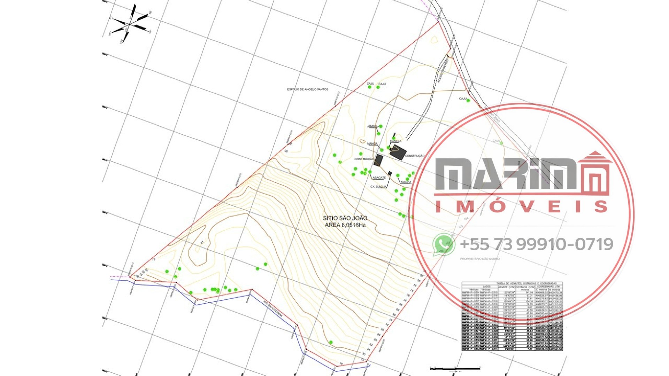Click the 'CX. D'AGUA' water tank label
This screenshot has height=376, width=669.
coord(379,187)
